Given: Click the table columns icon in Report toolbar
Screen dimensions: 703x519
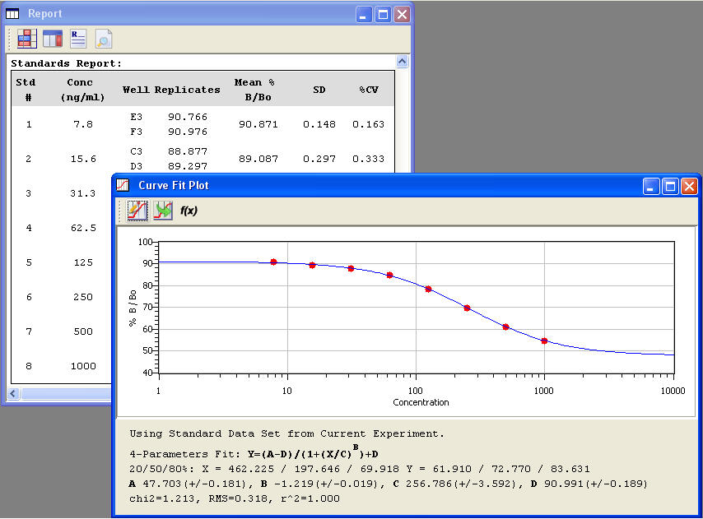Looking at the screenshot, I should [53, 39].
